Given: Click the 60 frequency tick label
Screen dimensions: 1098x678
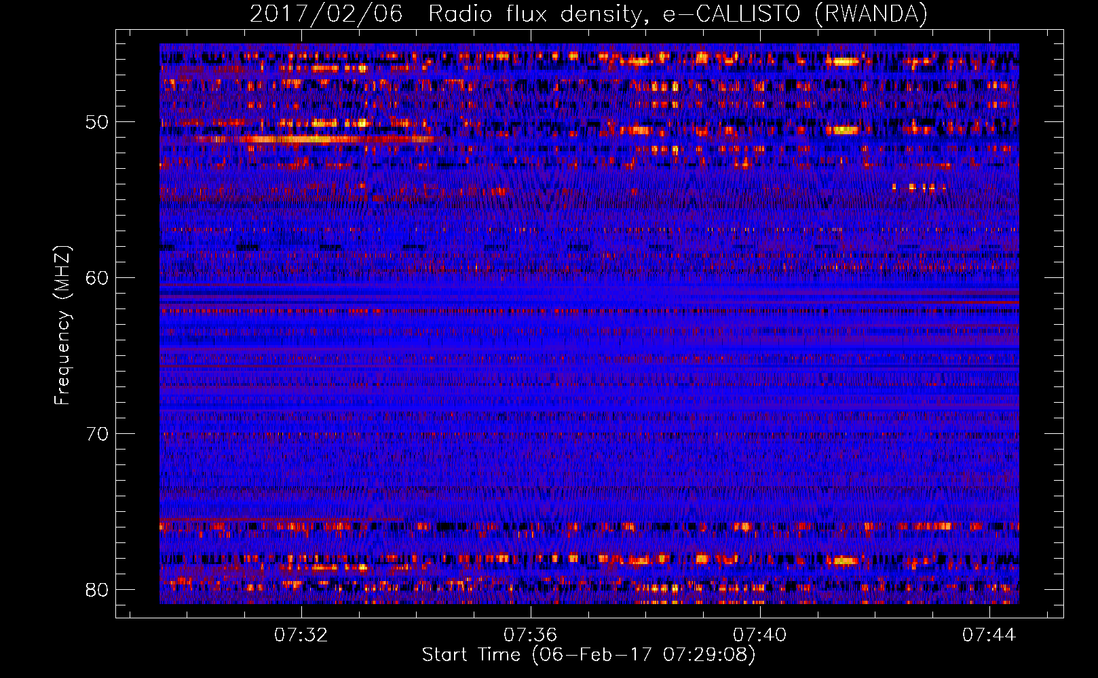Looking at the screenshot, I should (x=97, y=278).
